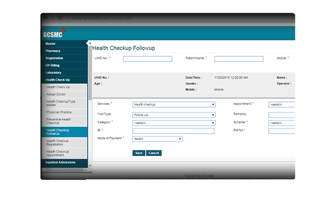Click the UHID No. input field
Image resolution: width=336 pixels, height=205 pixels.
pyautogui.click(x=147, y=59)
